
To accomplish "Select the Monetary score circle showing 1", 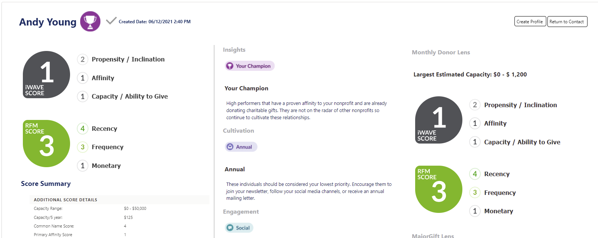I will click(x=82, y=166).
